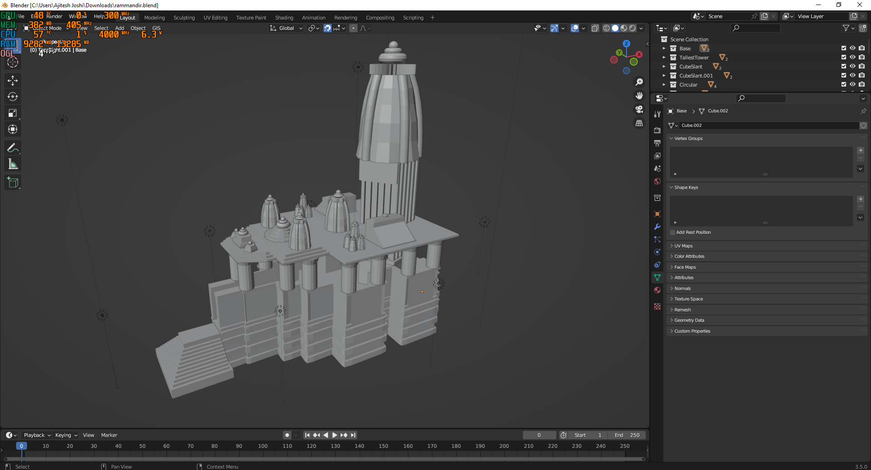Open Tool properties tab
This screenshot has width=871, height=470.
click(x=657, y=114)
